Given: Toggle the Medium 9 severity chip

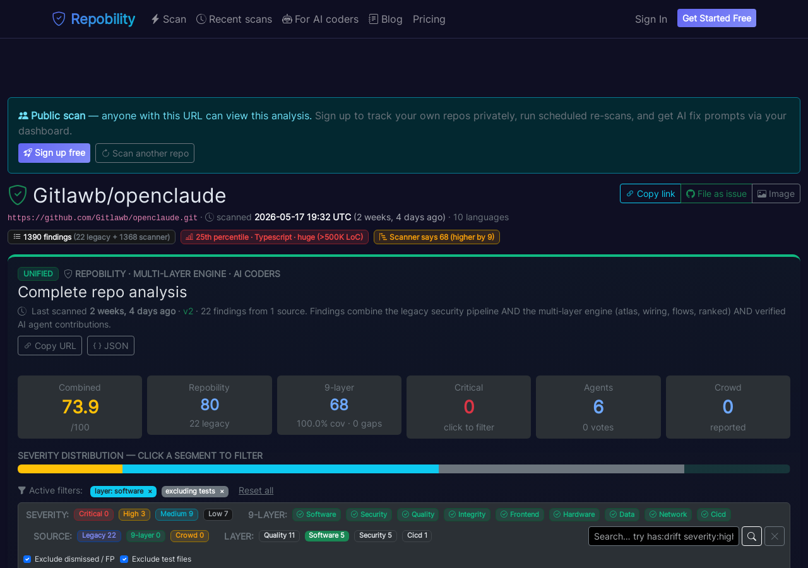Looking at the screenshot, I should pos(177,514).
